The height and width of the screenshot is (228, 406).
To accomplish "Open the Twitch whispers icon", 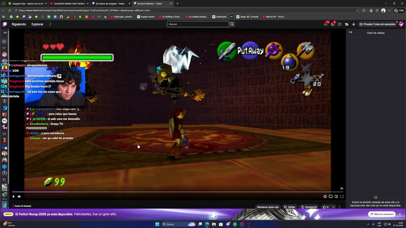I will [340, 24].
